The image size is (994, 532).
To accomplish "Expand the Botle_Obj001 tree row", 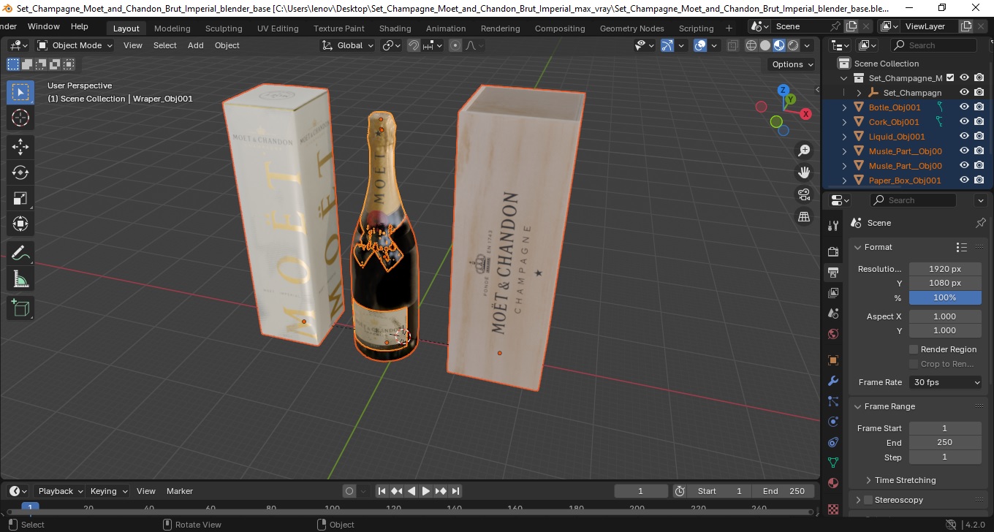I will (x=845, y=107).
